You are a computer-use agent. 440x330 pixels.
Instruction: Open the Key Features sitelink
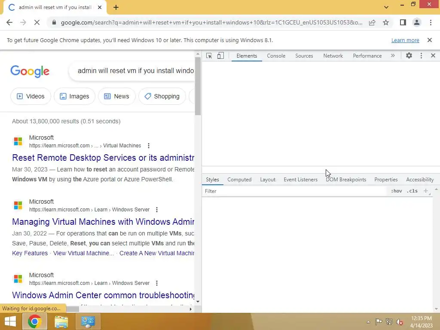coord(30,253)
